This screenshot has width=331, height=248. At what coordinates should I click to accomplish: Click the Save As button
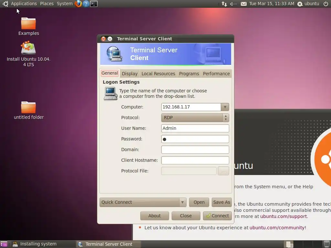(222, 202)
